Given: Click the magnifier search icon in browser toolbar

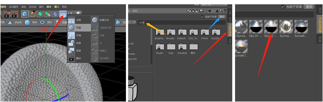Looking at the screenshot, I should 221,11.
